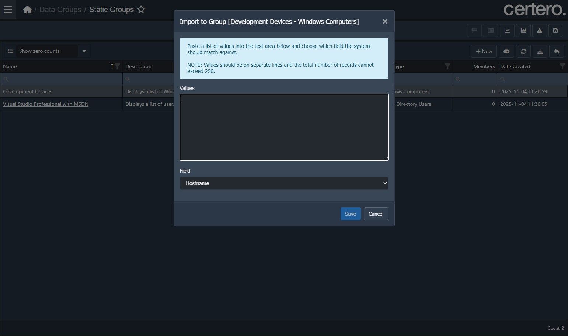Sort ascending arrow on Name column
Viewport: 568px width, 336px height.
112,66
